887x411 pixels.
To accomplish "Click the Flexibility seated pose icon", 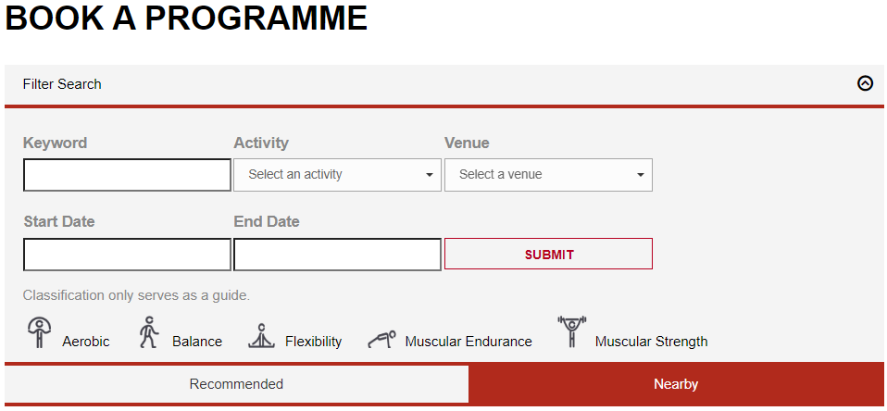I will click(262, 336).
